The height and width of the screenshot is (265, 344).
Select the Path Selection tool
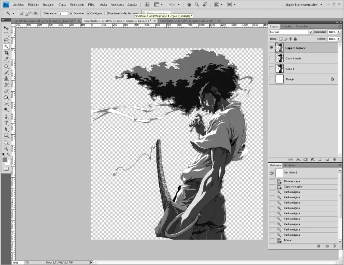tap(6, 129)
